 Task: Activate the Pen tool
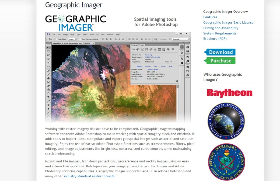pyautogui.click(x=48, y=101)
